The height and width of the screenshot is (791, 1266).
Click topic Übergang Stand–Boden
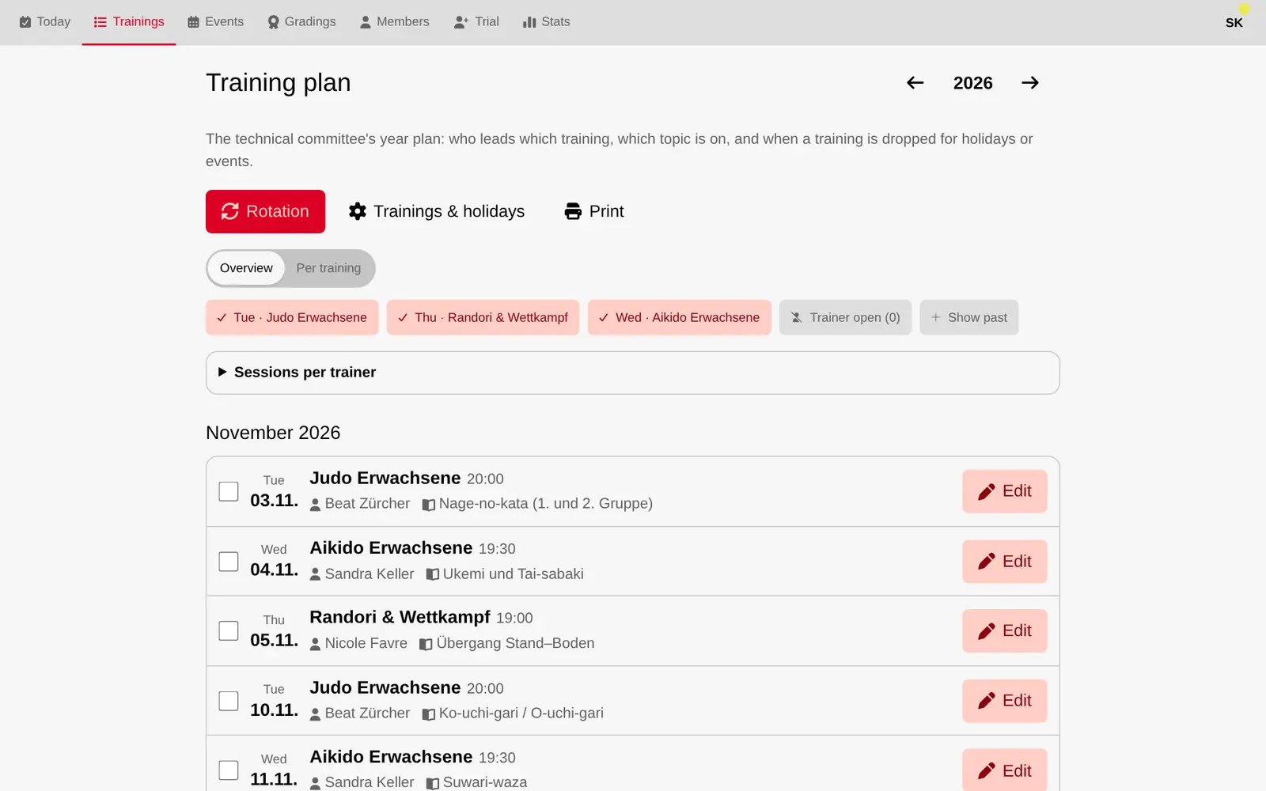click(516, 644)
